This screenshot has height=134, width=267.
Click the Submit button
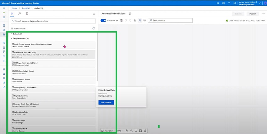238,14
